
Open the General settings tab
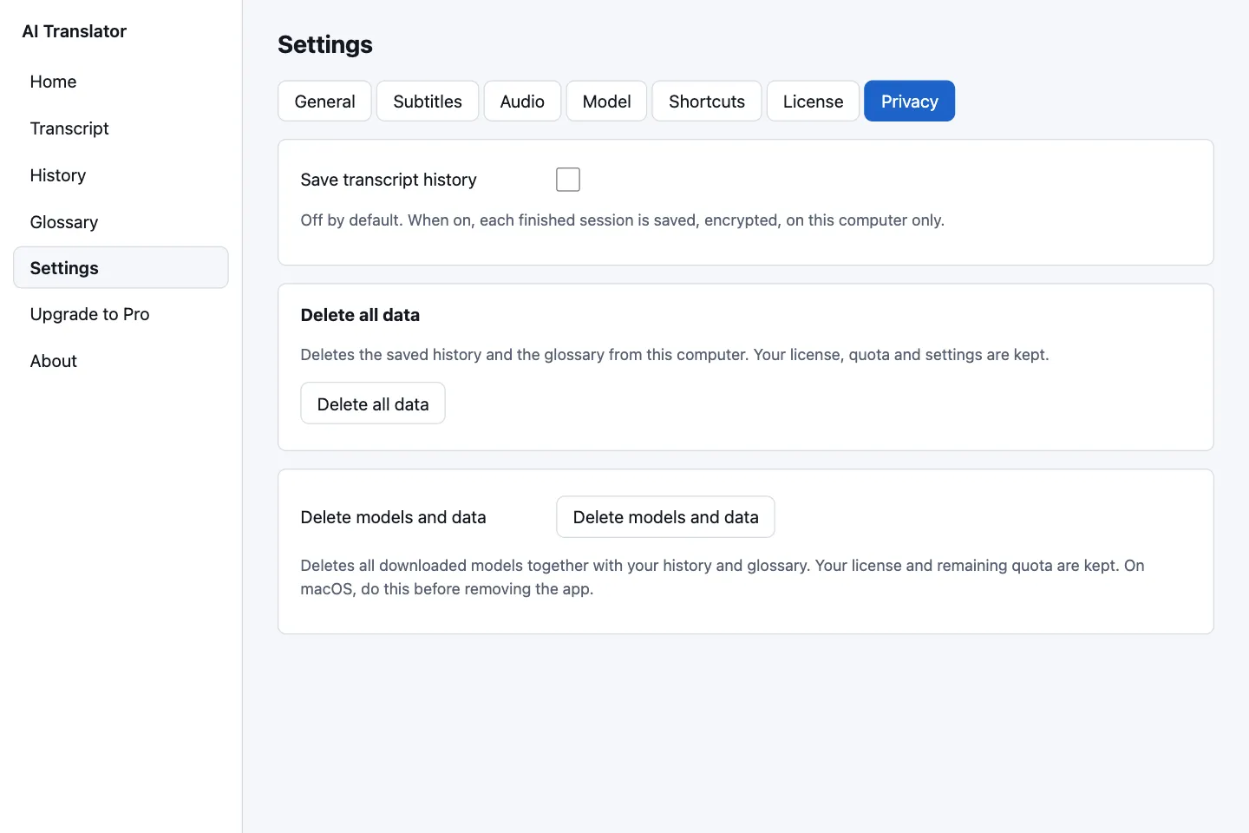click(324, 102)
